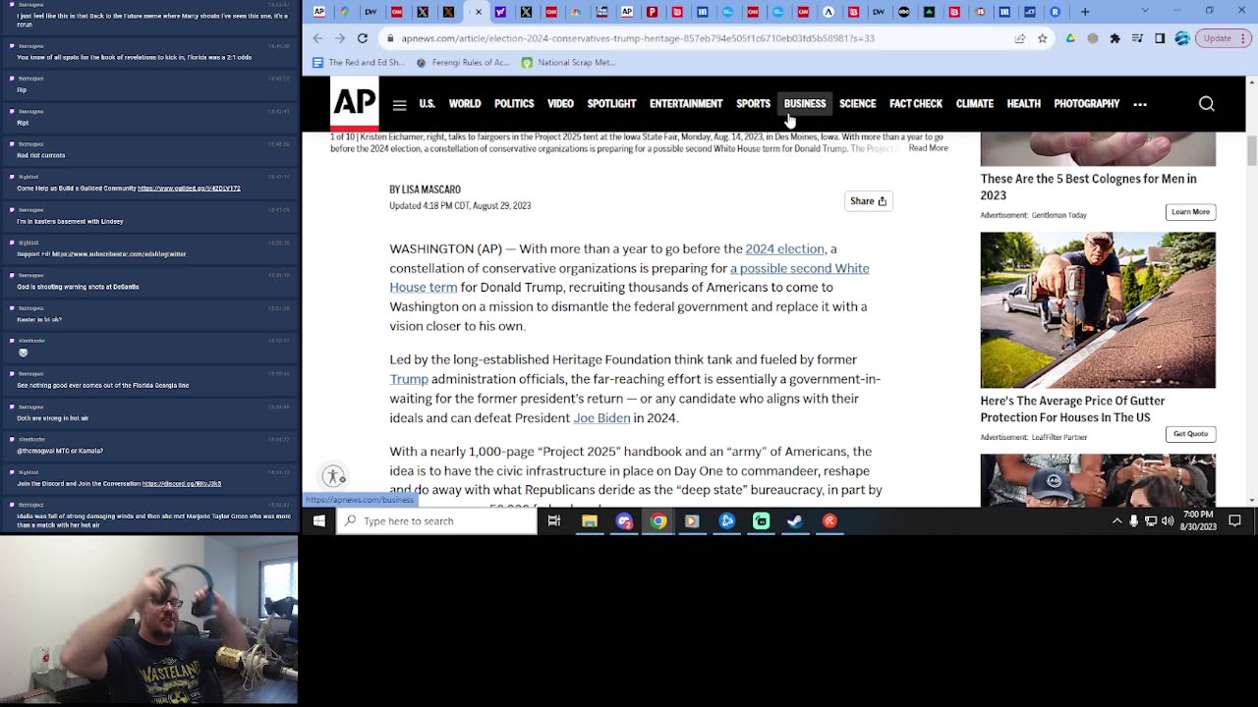Click the AP logo home icon
Viewport: 1258px width, 707px height.
354,104
